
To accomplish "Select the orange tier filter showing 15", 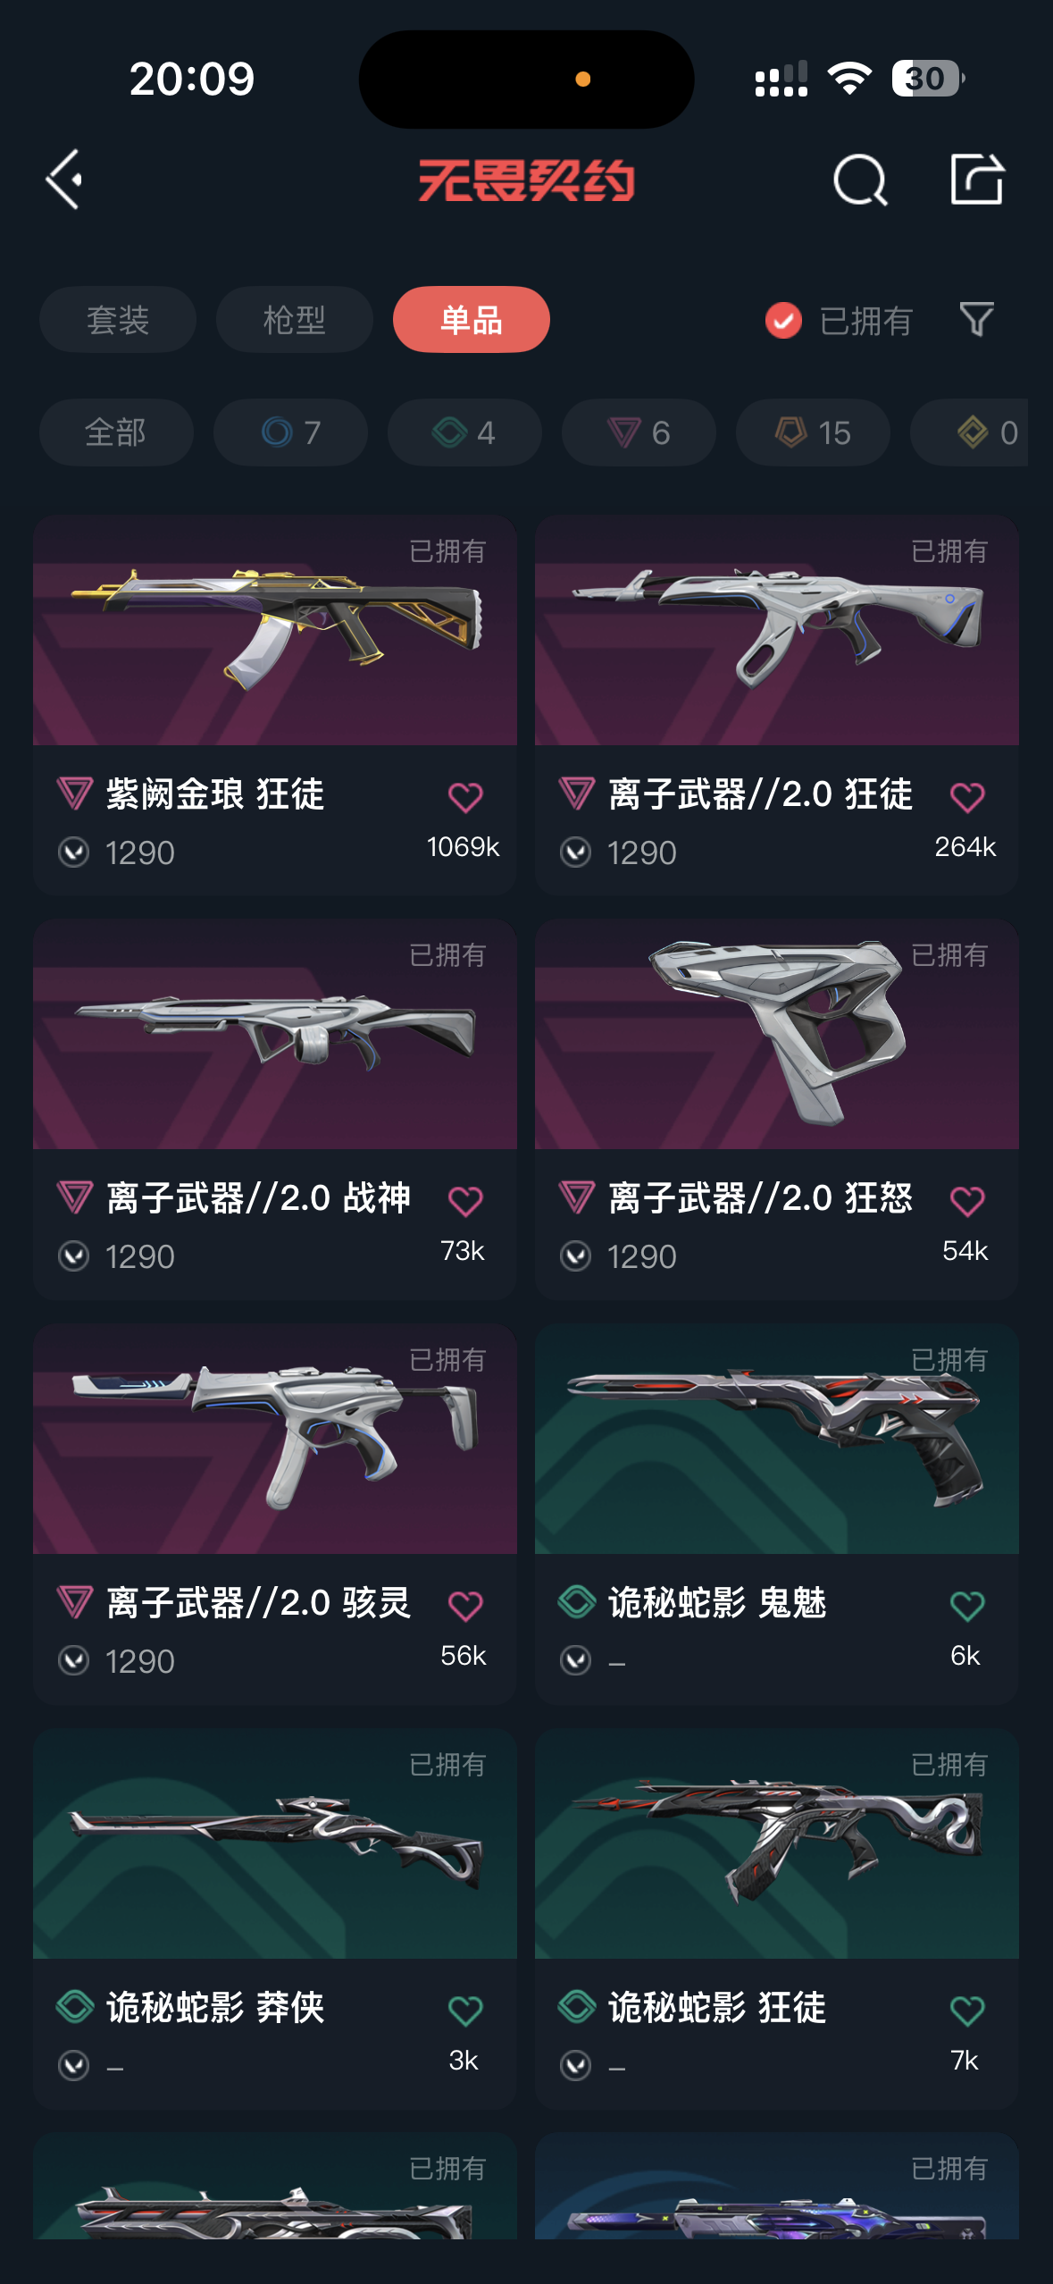I will [x=813, y=432].
